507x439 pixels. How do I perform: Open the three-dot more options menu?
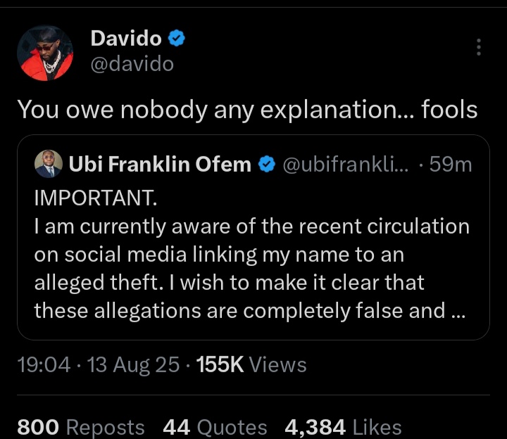(479, 47)
